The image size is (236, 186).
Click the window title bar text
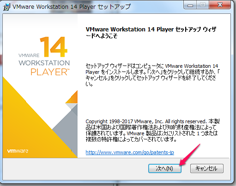[x=72, y=7]
